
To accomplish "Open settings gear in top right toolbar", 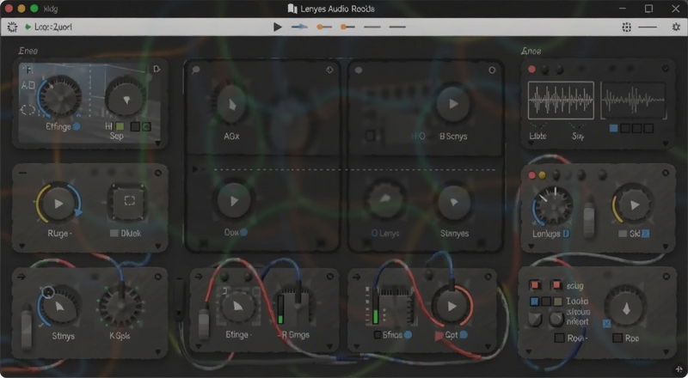I will pyautogui.click(x=676, y=27).
